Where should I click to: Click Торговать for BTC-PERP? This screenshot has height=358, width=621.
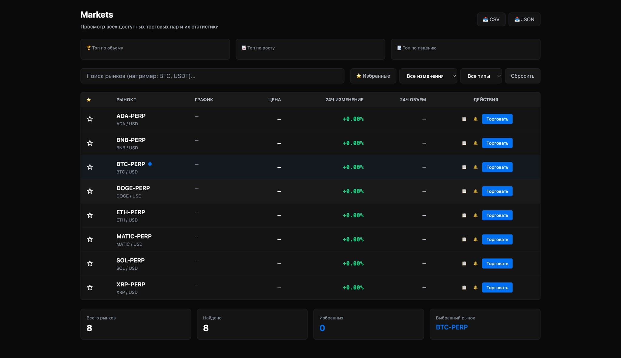pos(497,167)
